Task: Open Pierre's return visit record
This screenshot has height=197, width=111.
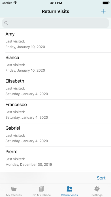Action: point(55,158)
